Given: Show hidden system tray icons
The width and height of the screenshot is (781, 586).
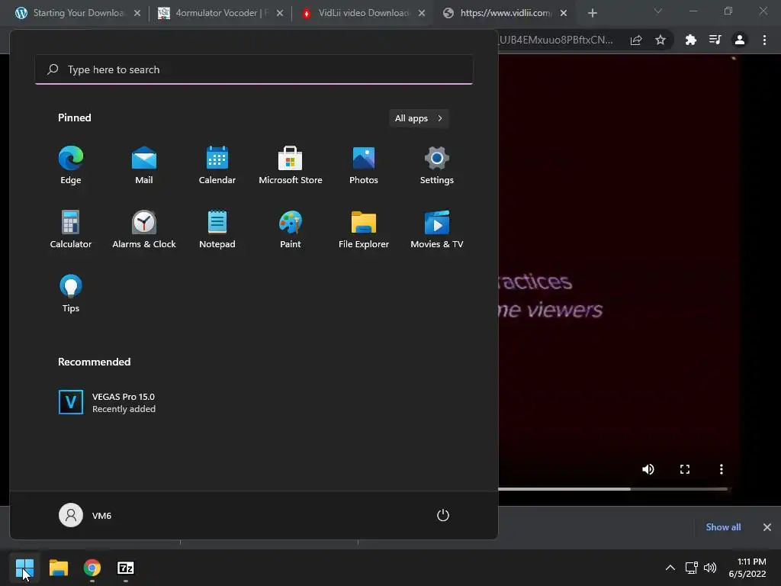Looking at the screenshot, I should (x=670, y=568).
